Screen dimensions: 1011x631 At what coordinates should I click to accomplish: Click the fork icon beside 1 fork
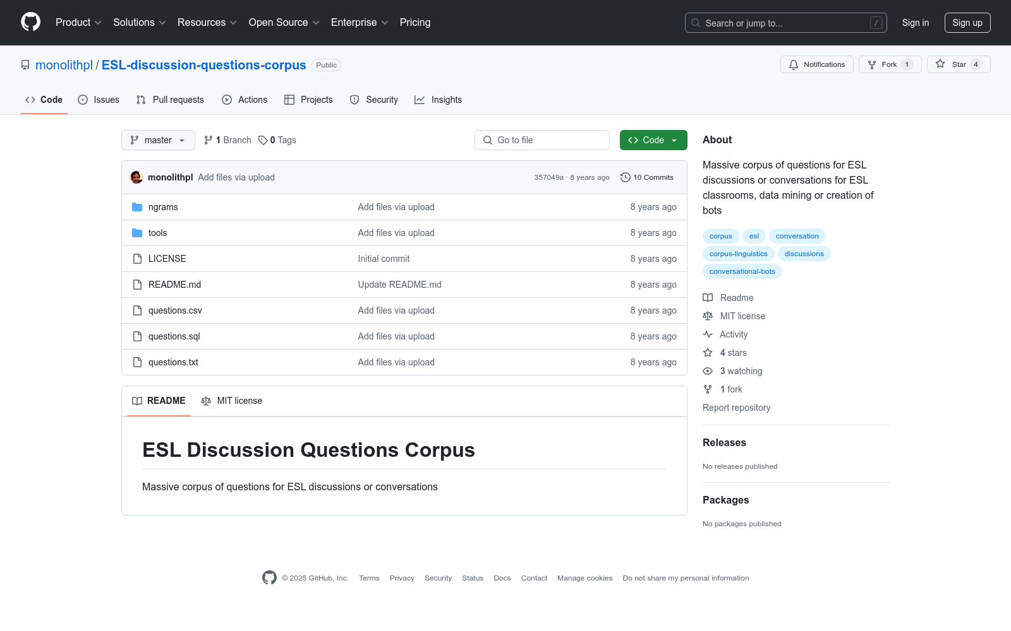point(708,389)
